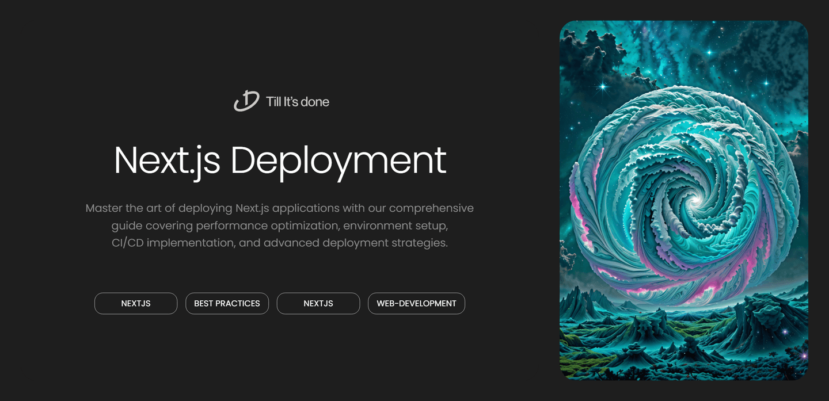Open the BEST PRACTICES category chip
This screenshot has height=401, width=829.
[227, 303]
